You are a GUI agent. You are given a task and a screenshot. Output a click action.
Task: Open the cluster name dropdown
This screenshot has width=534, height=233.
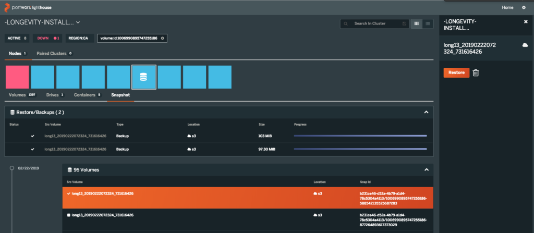tap(78, 22)
